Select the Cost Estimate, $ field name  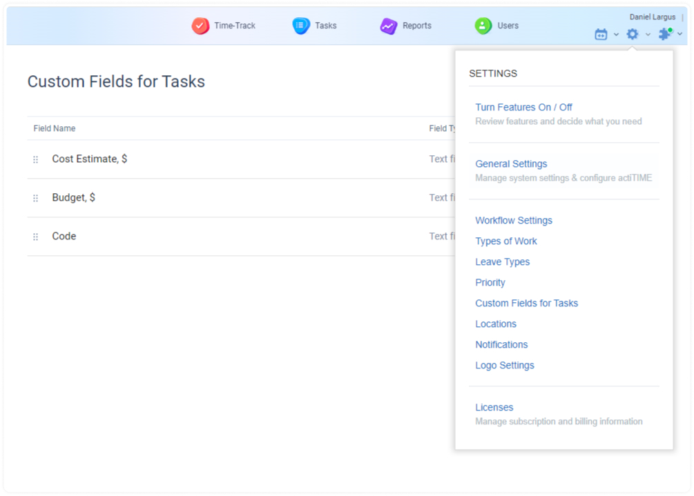coord(89,159)
